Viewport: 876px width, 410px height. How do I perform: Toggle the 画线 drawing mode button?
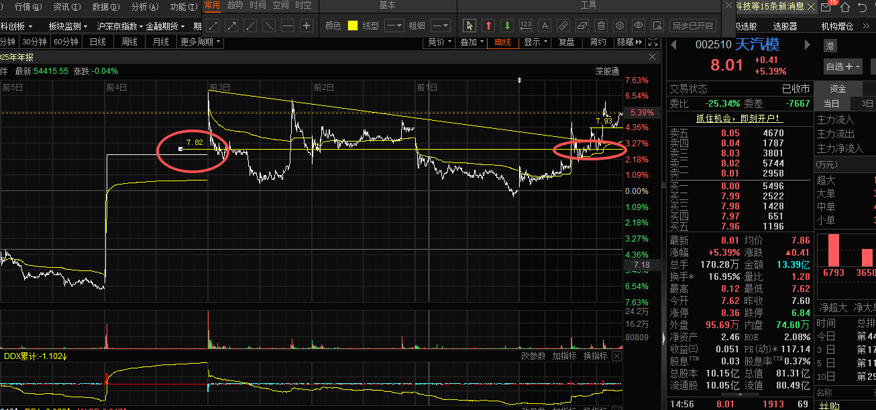[x=502, y=42]
